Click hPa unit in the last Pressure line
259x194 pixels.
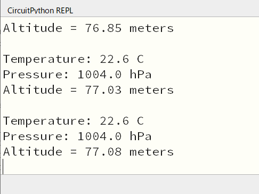(x=141, y=136)
